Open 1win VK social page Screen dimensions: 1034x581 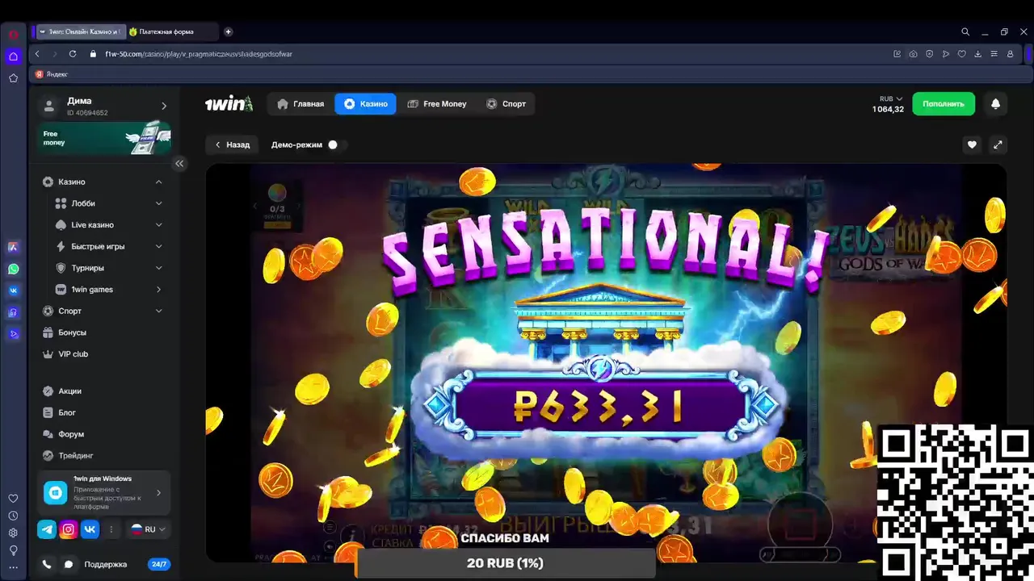pos(90,529)
